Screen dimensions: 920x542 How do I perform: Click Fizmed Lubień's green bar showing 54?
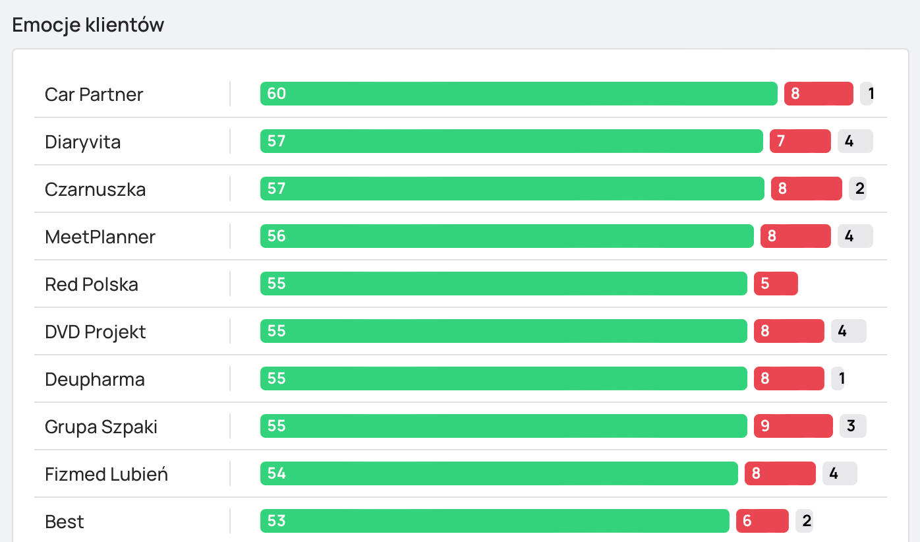click(x=499, y=473)
